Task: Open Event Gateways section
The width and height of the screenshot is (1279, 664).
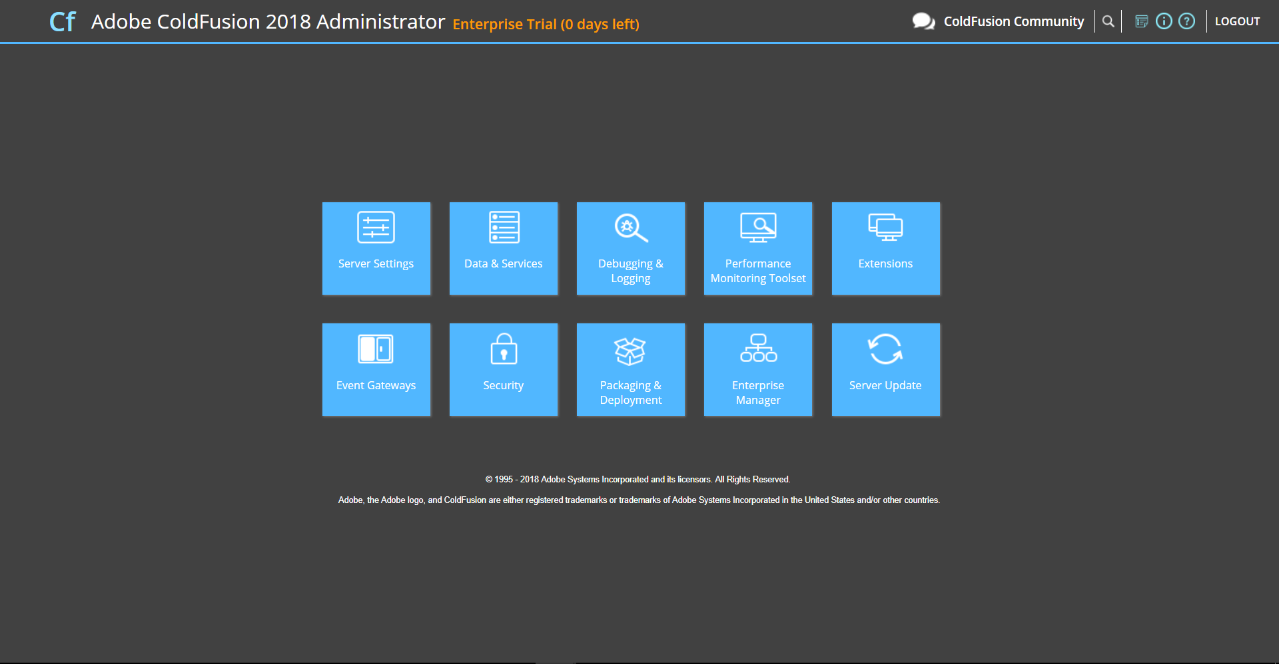Action: [x=376, y=369]
